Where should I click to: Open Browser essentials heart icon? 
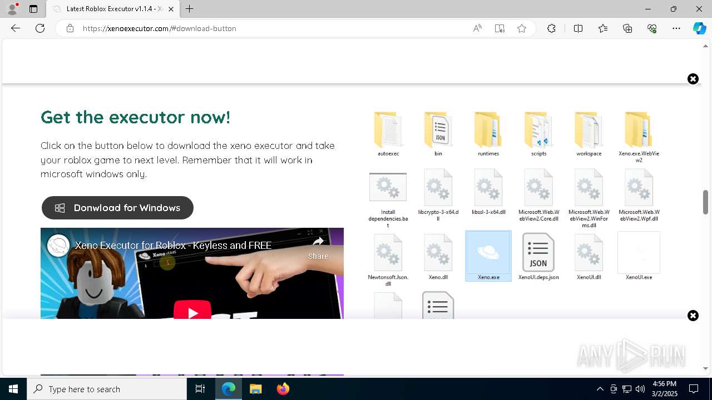pyautogui.click(x=652, y=28)
